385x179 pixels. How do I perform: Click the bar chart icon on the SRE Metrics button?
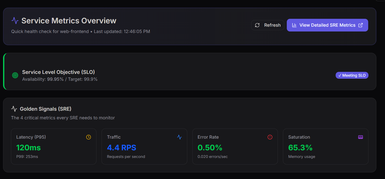click(294, 25)
